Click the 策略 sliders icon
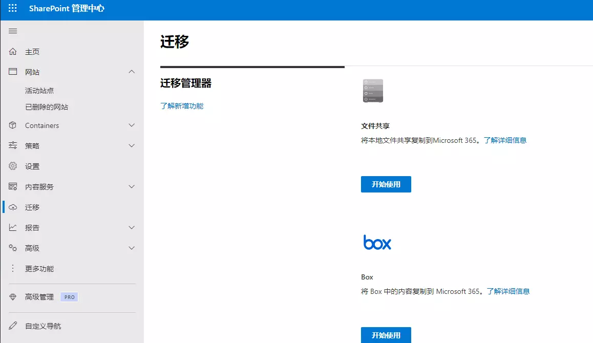 click(13, 145)
